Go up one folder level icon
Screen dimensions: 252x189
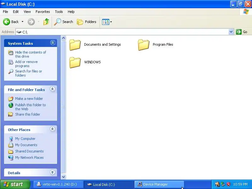pyautogui.click(x=46, y=22)
